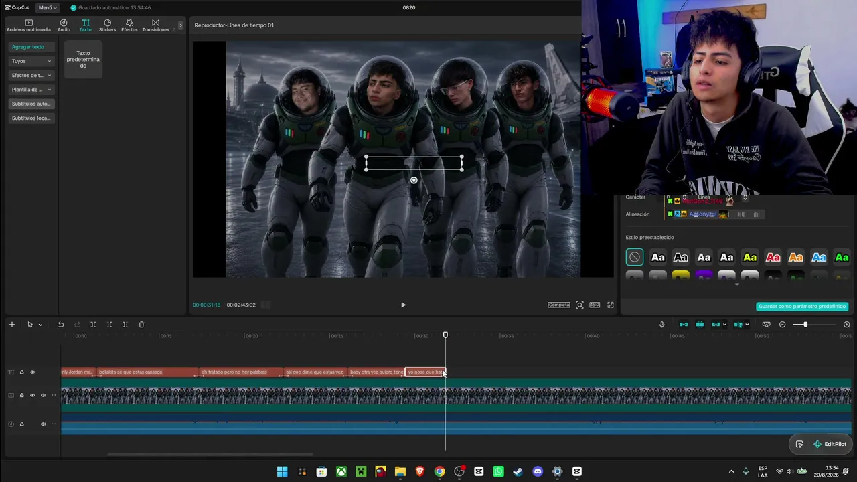
Task: Open the Windows Start menu
Action: (x=282, y=471)
